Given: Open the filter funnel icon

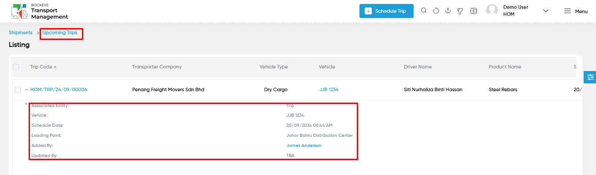Looking at the screenshot, I should 460,11.
